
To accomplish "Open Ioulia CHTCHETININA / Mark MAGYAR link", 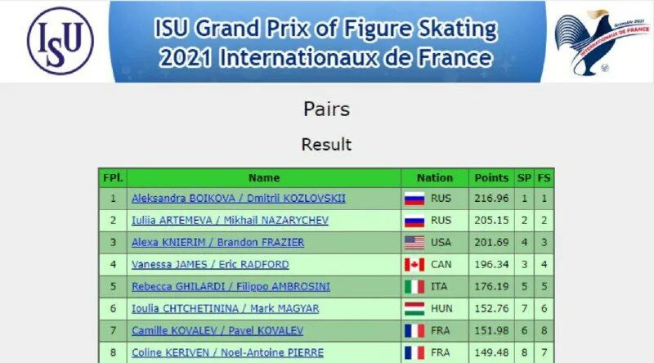I will pos(226,309).
